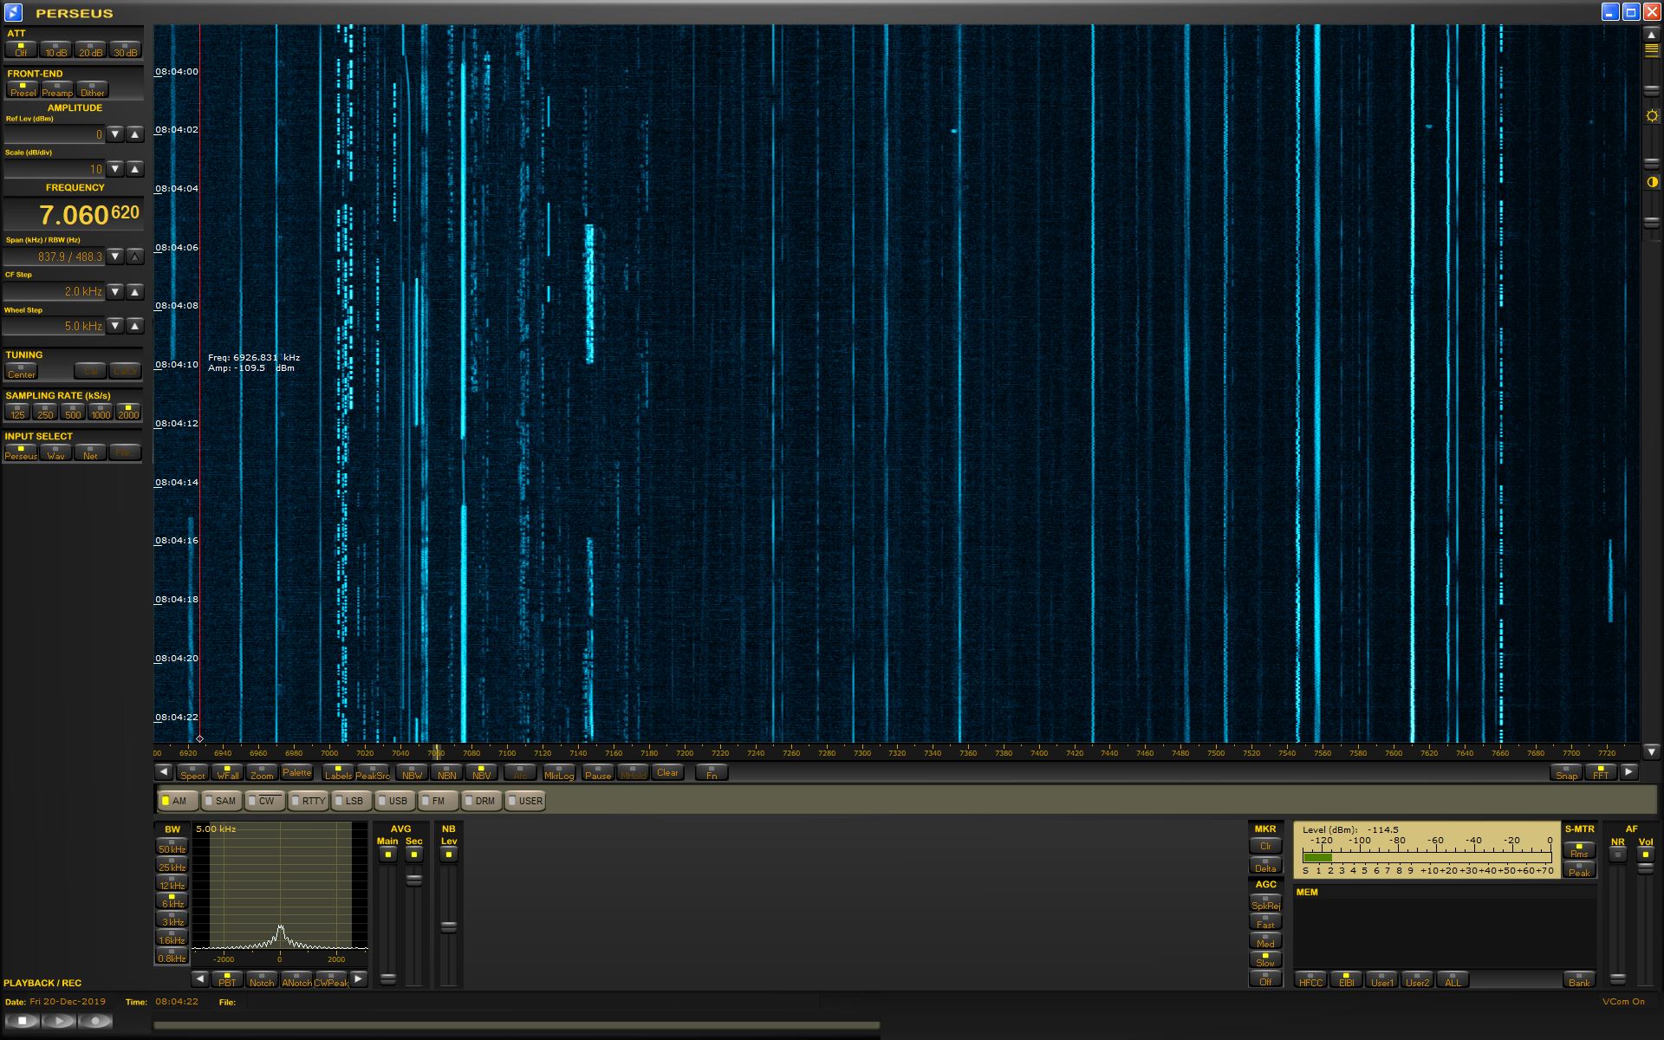Viewport: 1664px width, 1040px height.
Task: Lower the CF Step with the down arrow
Action: (x=115, y=292)
